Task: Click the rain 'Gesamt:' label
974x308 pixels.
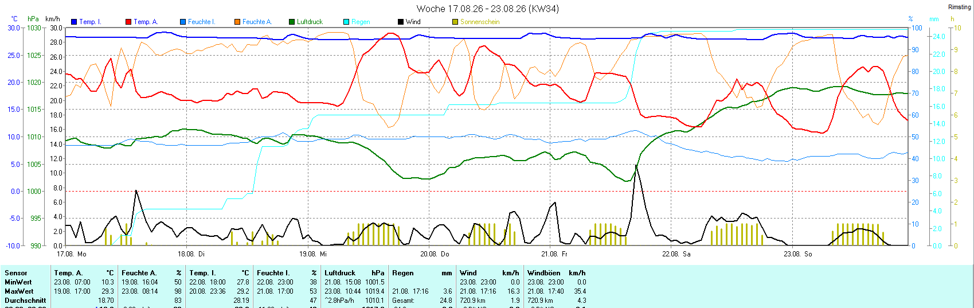Action: pyautogui.click(x=404, y=301)
